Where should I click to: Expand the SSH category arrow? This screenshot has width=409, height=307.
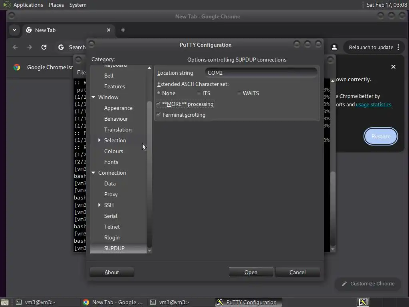tap(99, 205)
